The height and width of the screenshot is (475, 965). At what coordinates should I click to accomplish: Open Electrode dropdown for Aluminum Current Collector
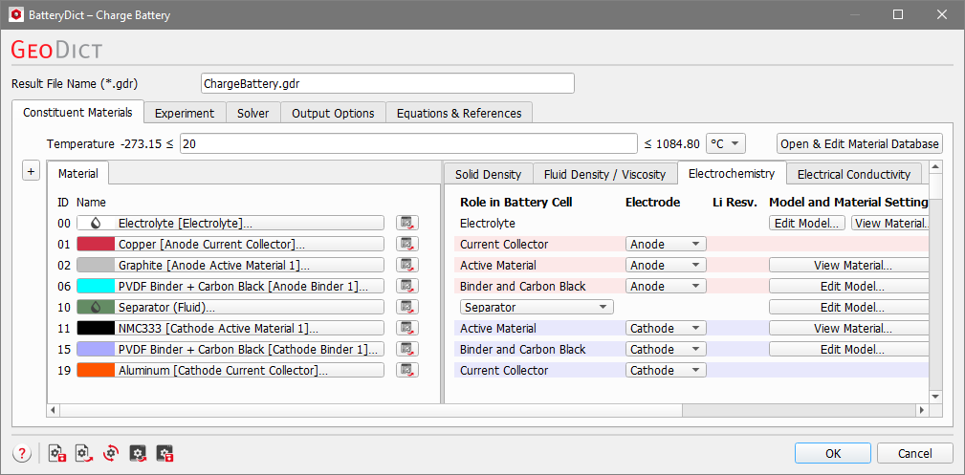tap(666, 370)
